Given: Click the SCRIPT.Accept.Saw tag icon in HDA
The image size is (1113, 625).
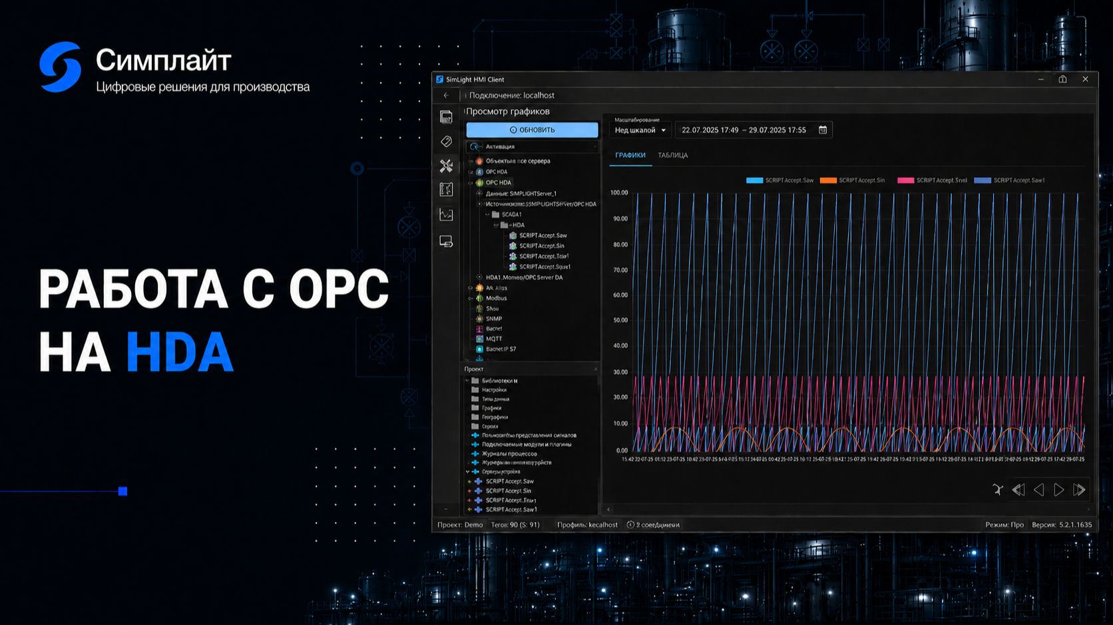Looking at the screenshot, I should tap(513, 235).
